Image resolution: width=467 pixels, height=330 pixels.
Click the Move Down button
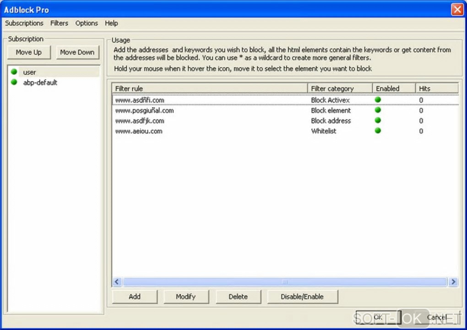click(x=77, y=53)
